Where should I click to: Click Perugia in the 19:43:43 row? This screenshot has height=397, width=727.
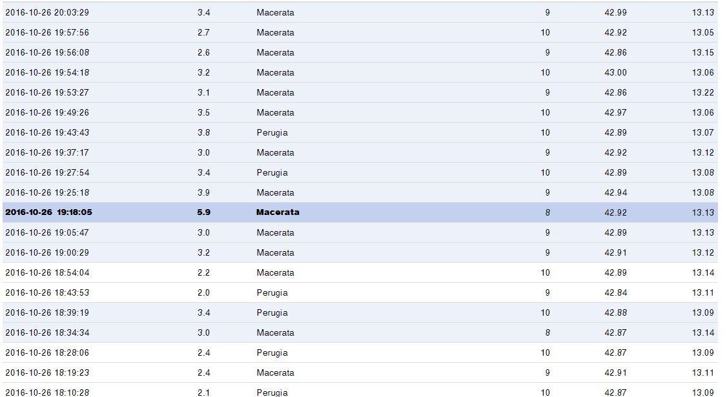[x=272, y=132]
